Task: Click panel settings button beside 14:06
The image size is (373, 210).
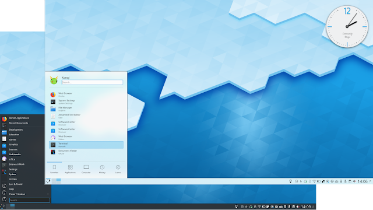Action: click(x=371, y=181)
